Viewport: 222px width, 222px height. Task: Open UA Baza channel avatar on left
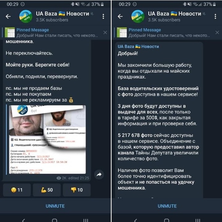(26, 16)
